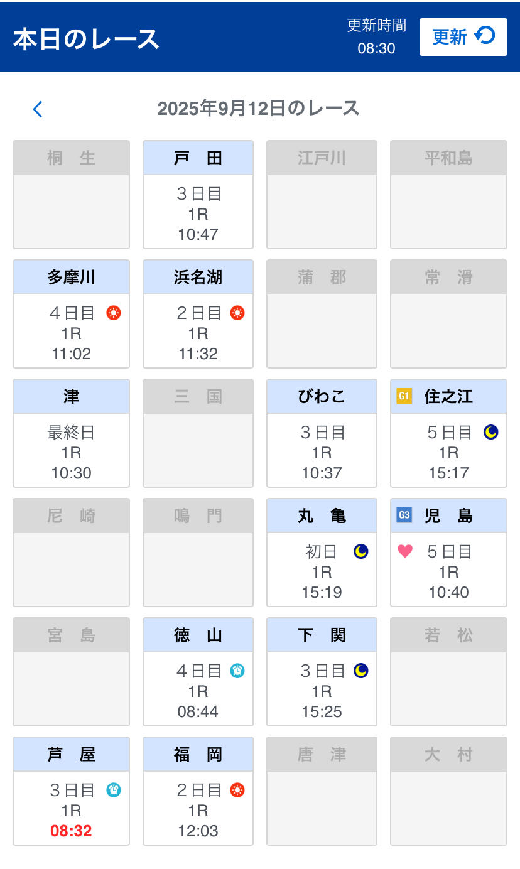Click the sun icon in 浜名湖 card
520x869 pixels.
pyautogui.click(x=237, y=313)
